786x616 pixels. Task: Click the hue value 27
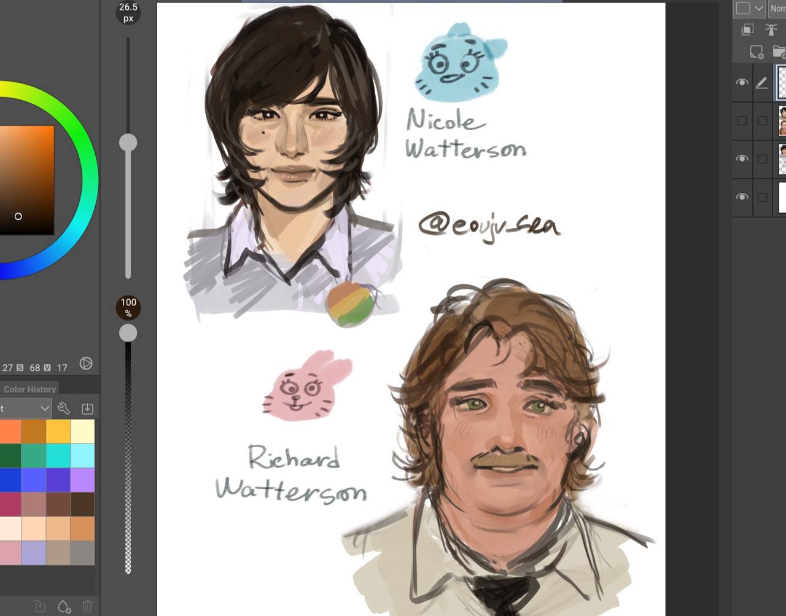coord(7,367)
